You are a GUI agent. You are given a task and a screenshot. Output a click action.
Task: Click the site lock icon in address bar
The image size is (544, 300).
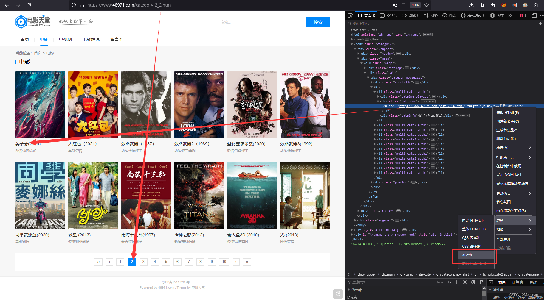click(x=82, y=5)
